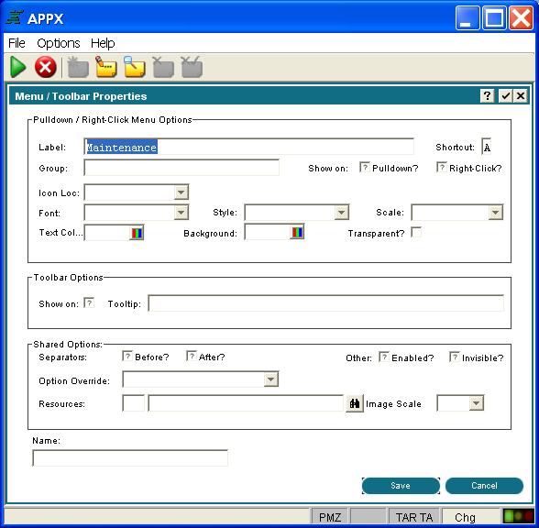539x528 pixels.
Task: Click the red cancel X toolbar icon
Action: pyautogui.click(x=46, y=67)
